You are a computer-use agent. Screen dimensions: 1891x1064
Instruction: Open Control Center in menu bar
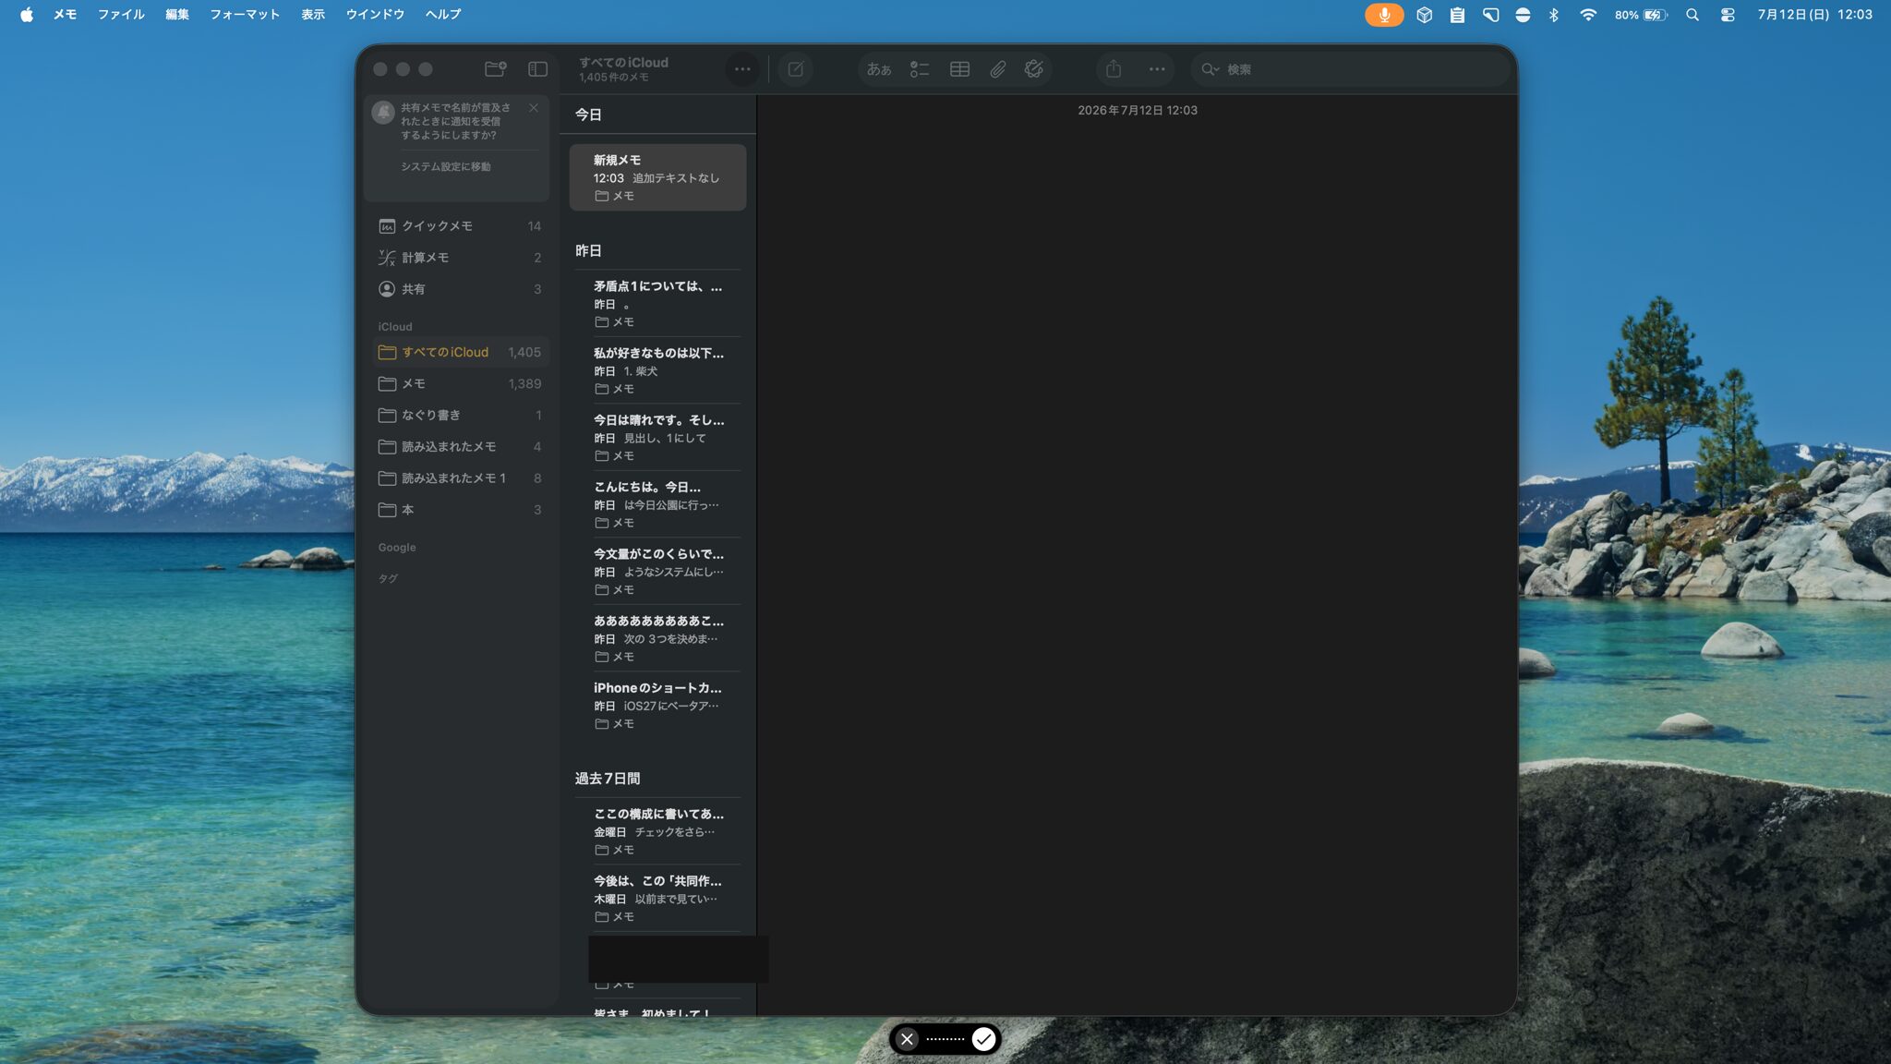click(x=1728, y=15)
